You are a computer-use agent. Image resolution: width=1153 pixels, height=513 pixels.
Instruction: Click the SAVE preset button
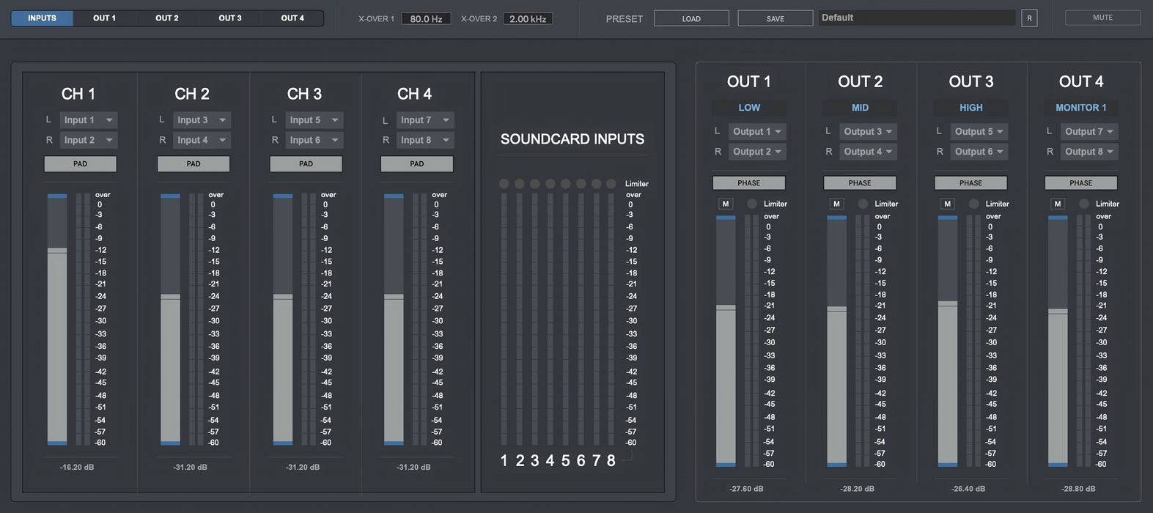point(775,18)
